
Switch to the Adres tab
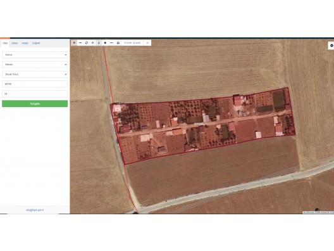coord(15,43)
